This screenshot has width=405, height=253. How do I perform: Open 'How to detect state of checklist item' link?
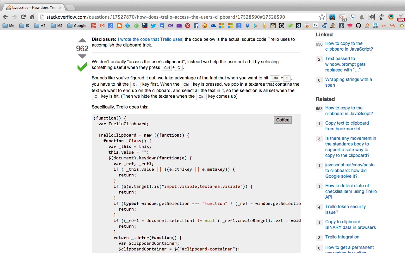point(351,191)
